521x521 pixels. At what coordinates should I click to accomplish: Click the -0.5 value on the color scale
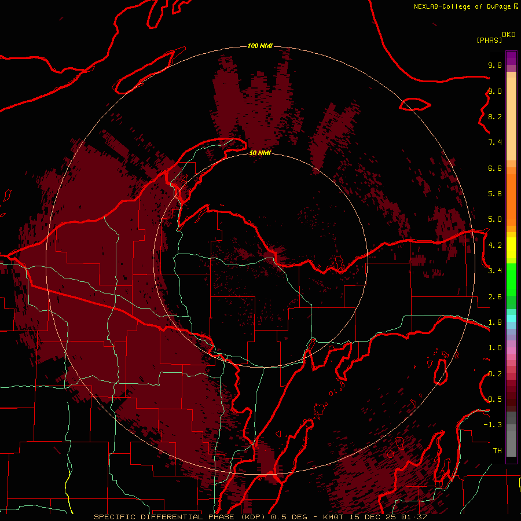click(493, 399)
